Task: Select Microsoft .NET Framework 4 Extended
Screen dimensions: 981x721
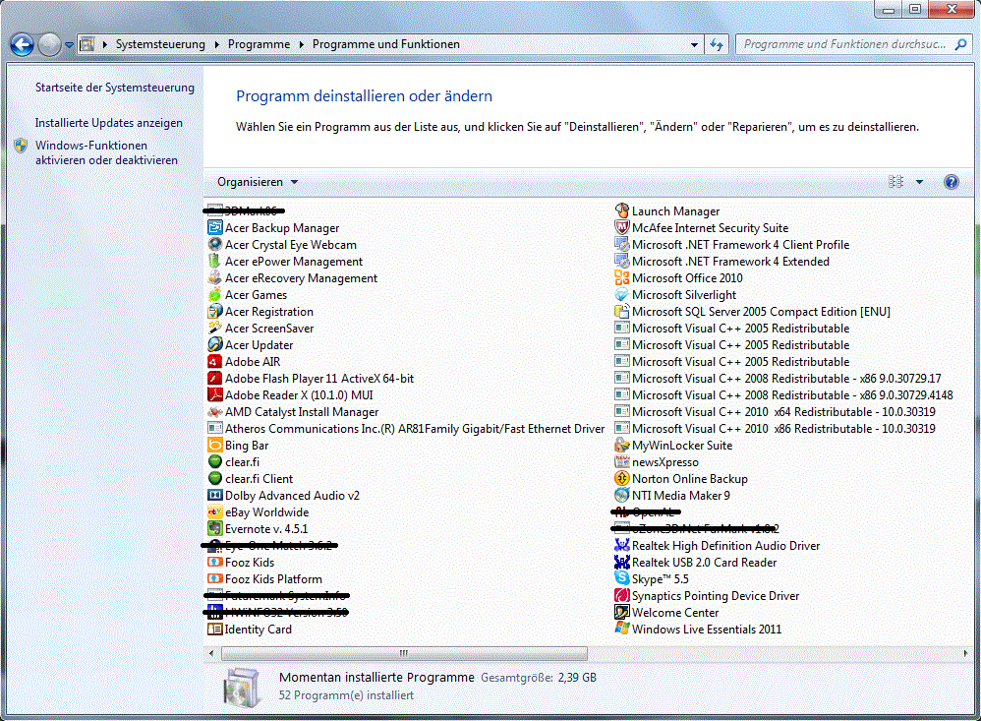Action: point(721,262)
